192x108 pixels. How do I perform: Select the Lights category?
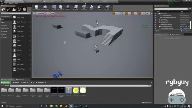pos(3,22)
